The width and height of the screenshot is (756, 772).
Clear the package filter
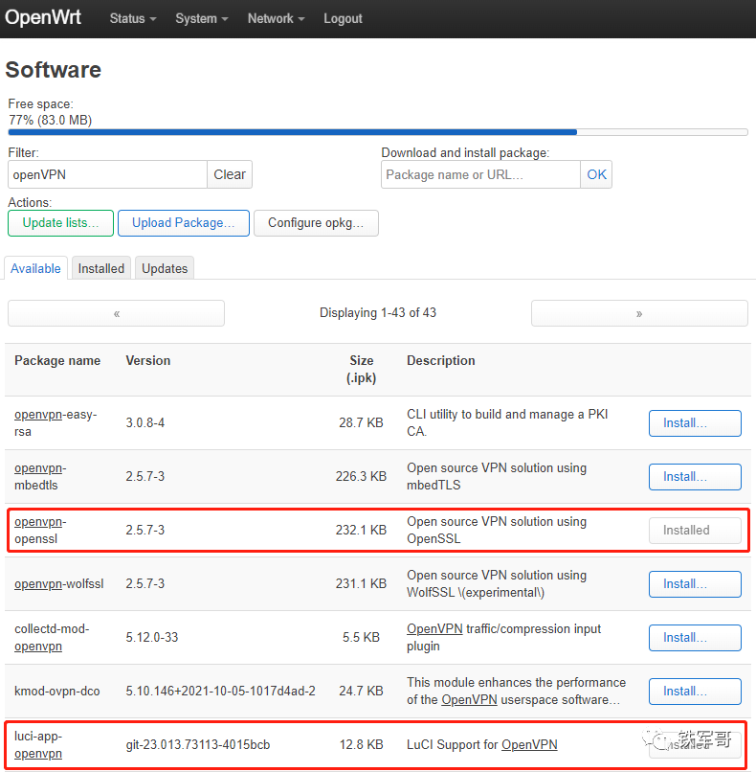(230, 174)
